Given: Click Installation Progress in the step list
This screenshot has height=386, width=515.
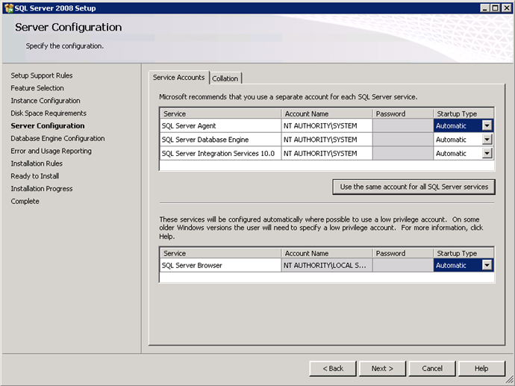Looking at the screenshot, I should (x=42, y=189).
